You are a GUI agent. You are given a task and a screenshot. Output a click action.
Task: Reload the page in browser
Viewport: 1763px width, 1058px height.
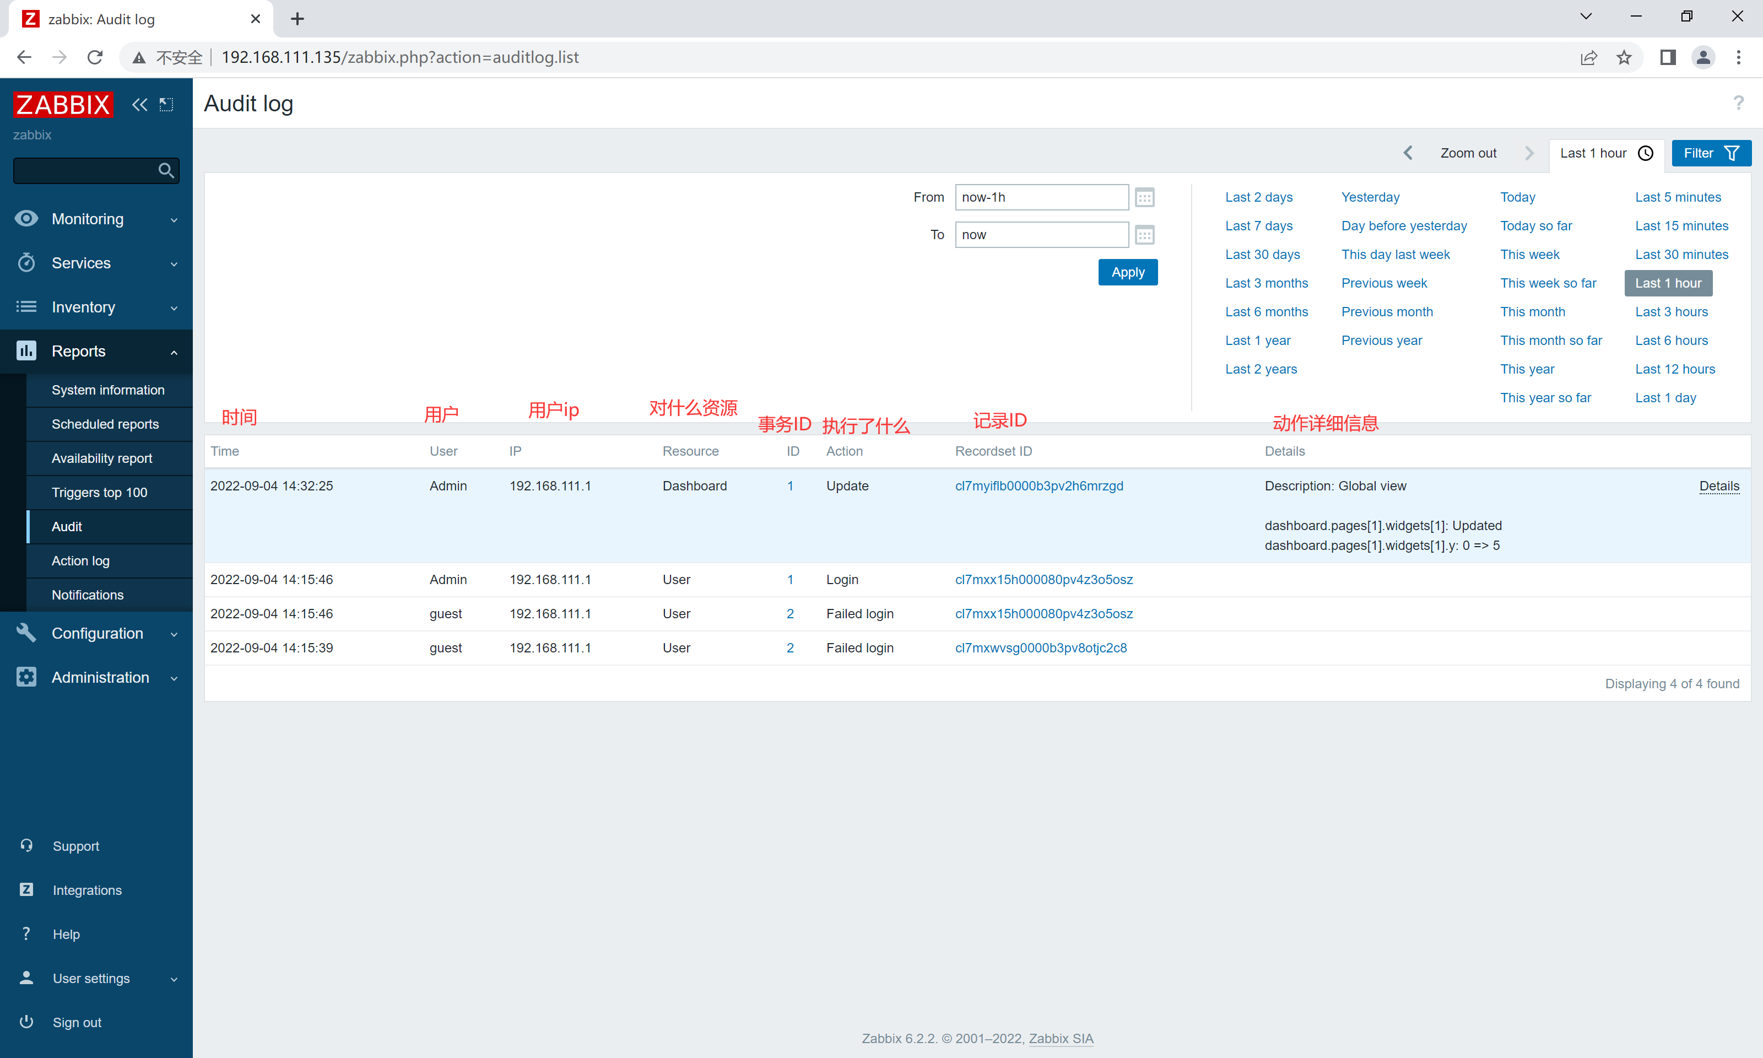tap(95, 57)
